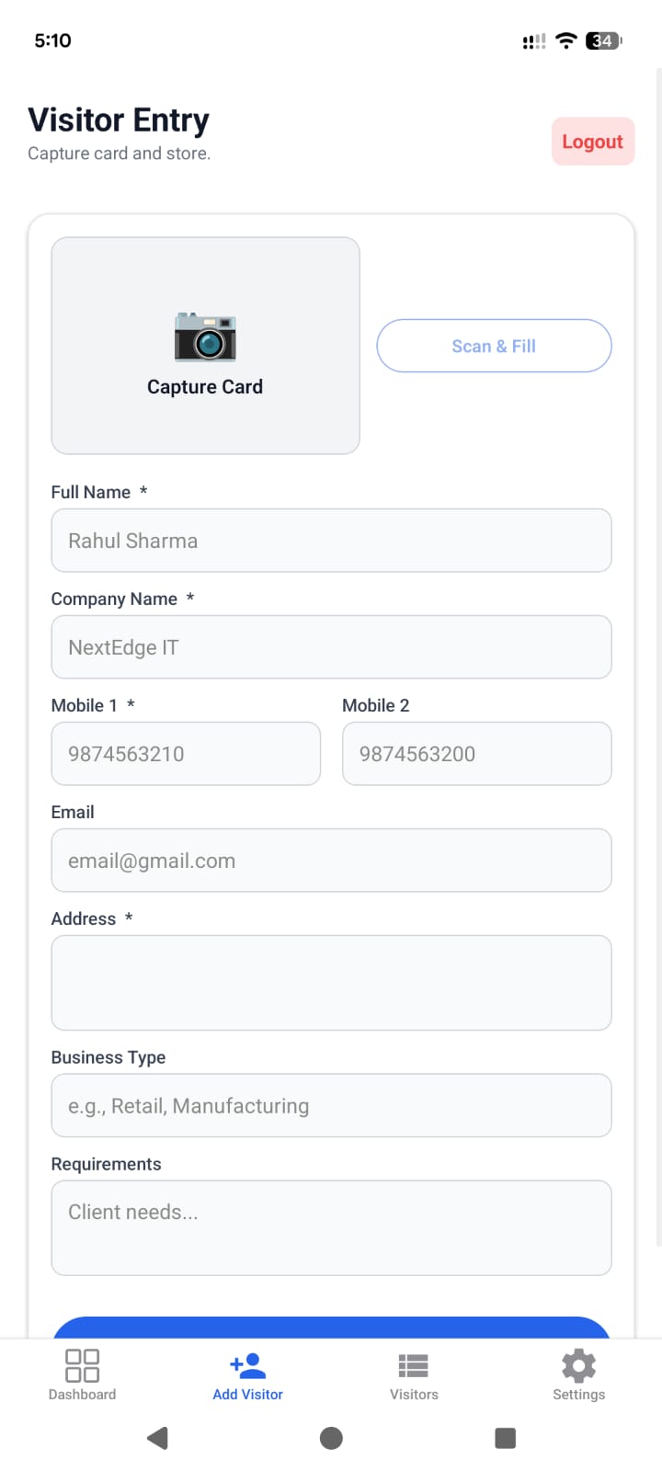Image resolution: width=662 pixels, height=1471 pixels.
Task: Open the Settings gear icon
Action: tap(578, 1365)
